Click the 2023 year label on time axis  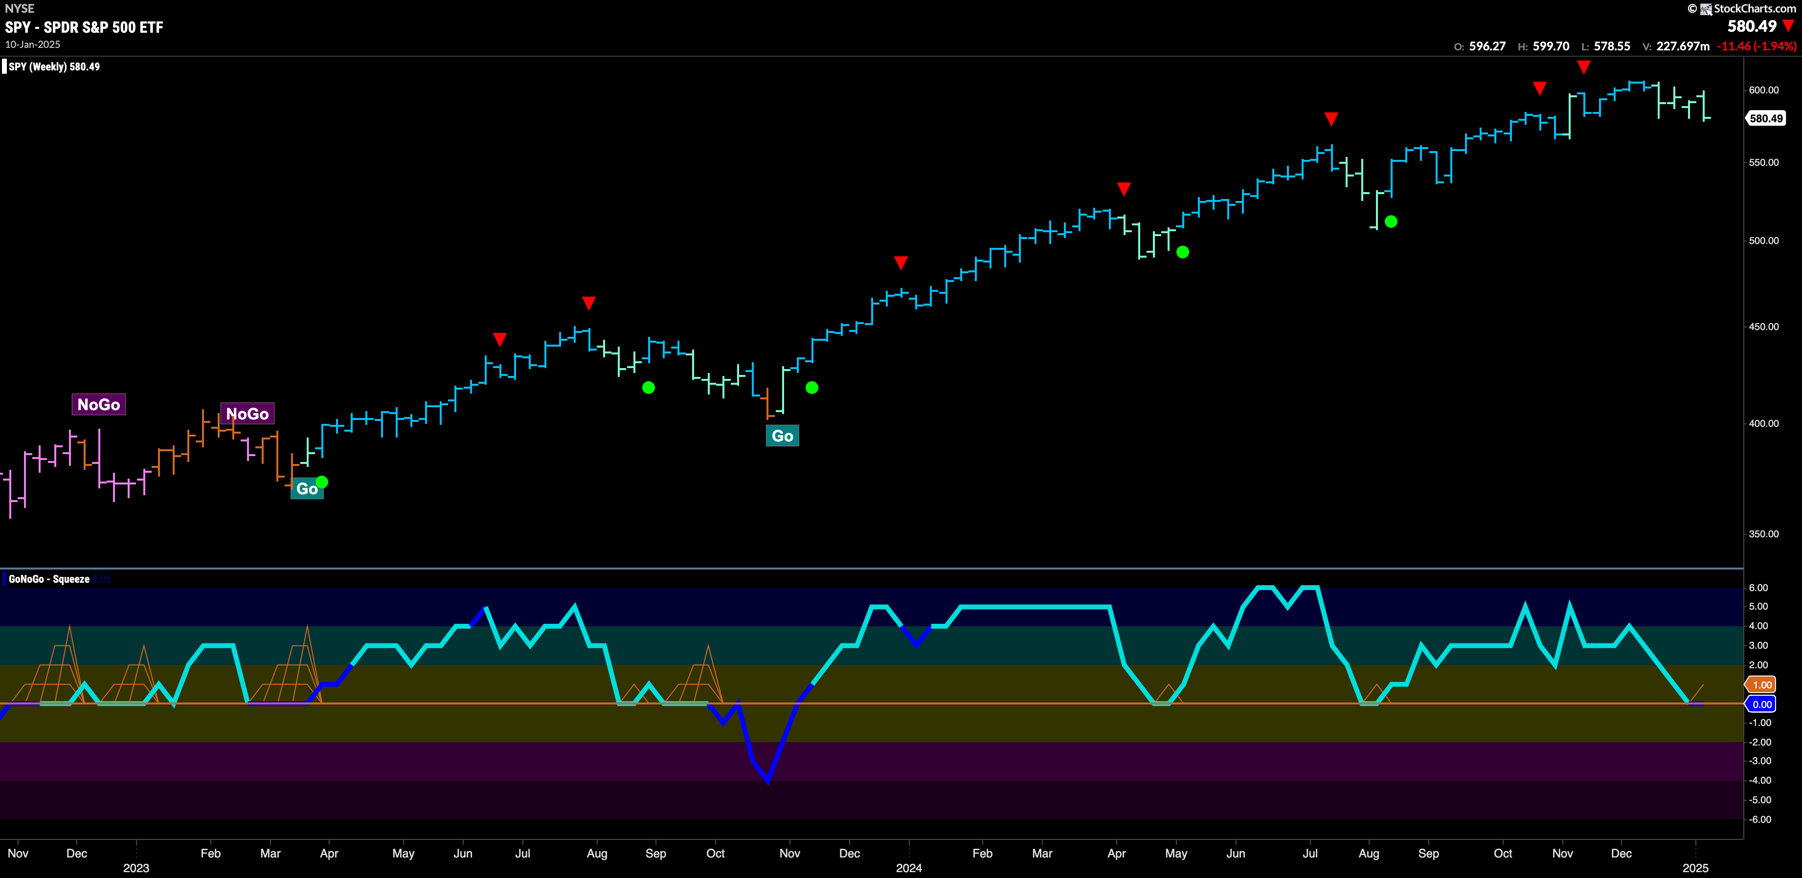point(135,868)
